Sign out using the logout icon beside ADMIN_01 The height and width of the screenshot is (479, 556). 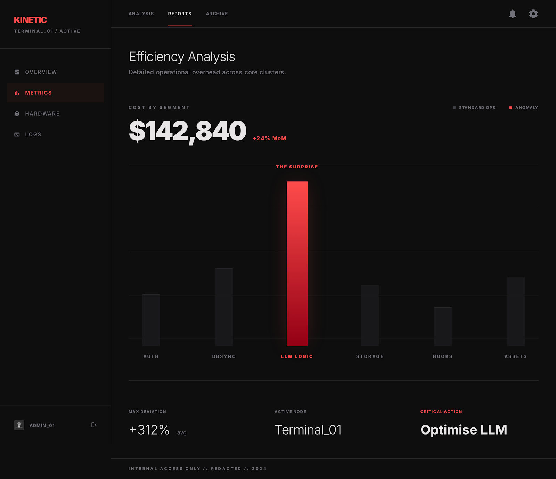[x=93, y=425]
